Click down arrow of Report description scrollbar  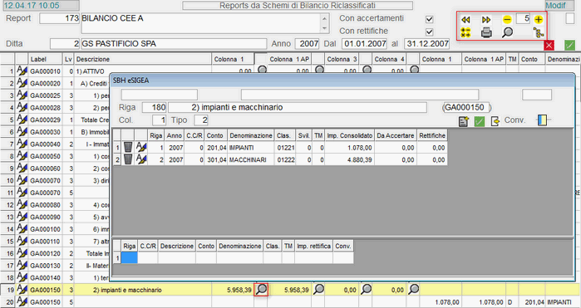click(x=325, y=28)
